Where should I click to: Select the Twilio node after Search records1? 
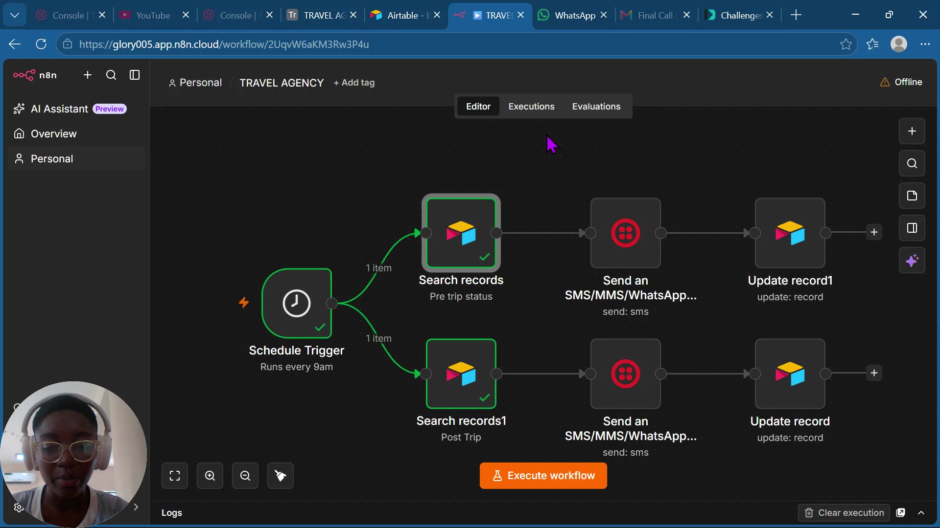pos(625,374)
